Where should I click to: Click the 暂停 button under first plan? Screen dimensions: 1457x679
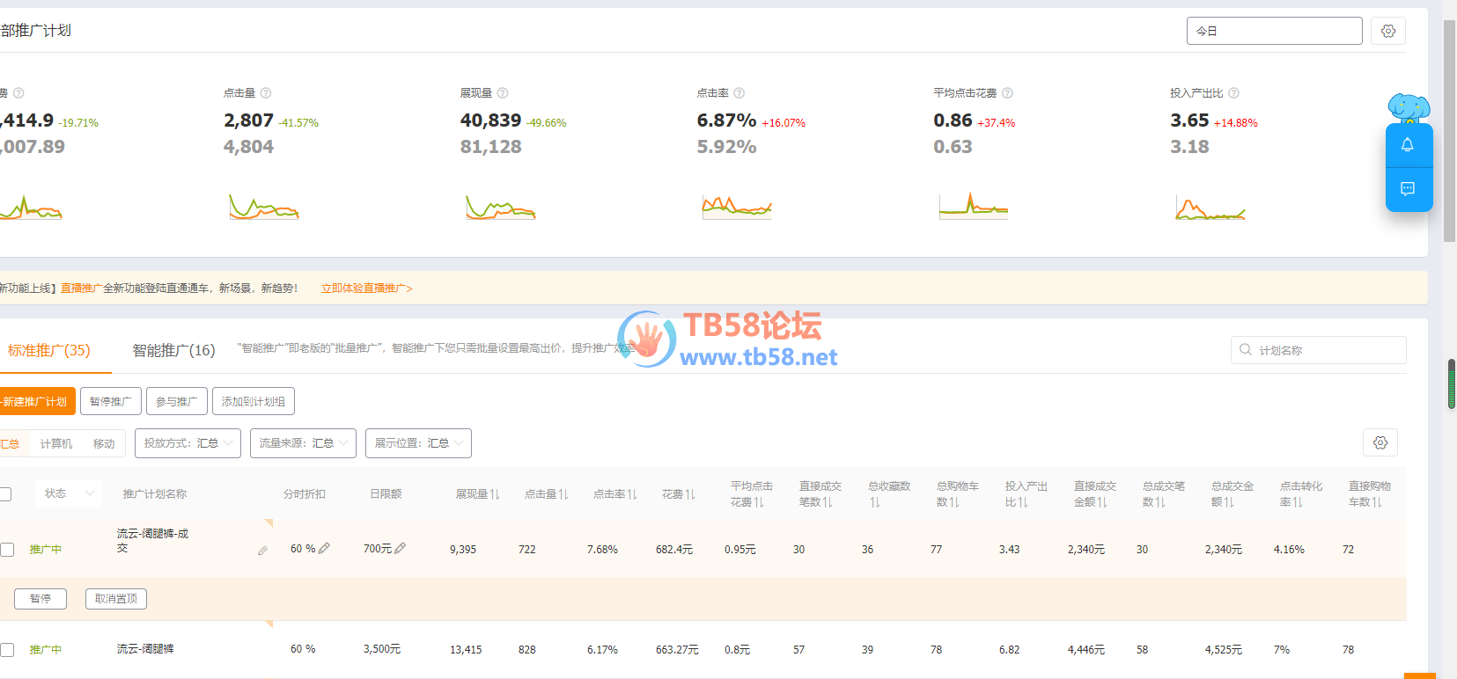click(40, 599)
